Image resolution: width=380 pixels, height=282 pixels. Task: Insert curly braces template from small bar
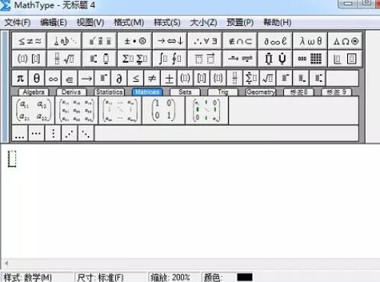pyautogui.click(x=218, y=79)
